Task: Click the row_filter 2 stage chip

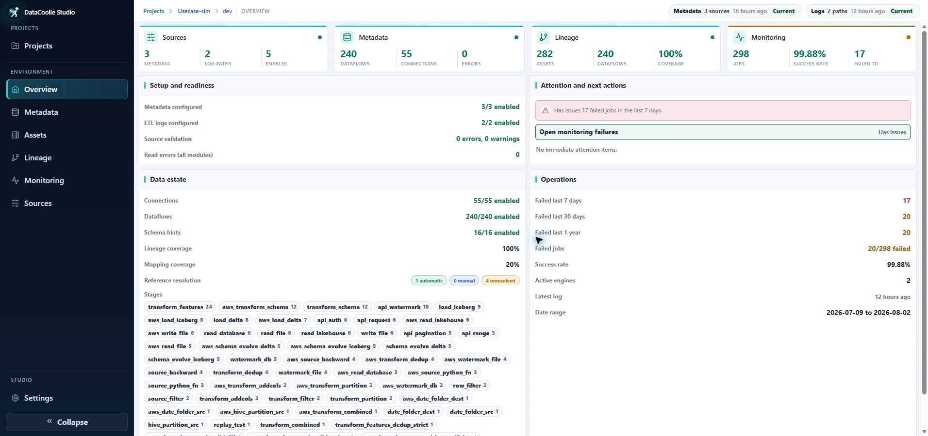Action: [x=469, y=386]
